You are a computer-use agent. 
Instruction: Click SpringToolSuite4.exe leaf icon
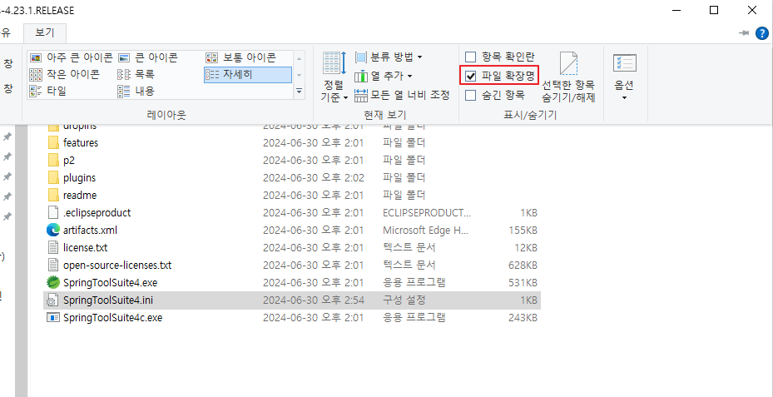[52, 283]
